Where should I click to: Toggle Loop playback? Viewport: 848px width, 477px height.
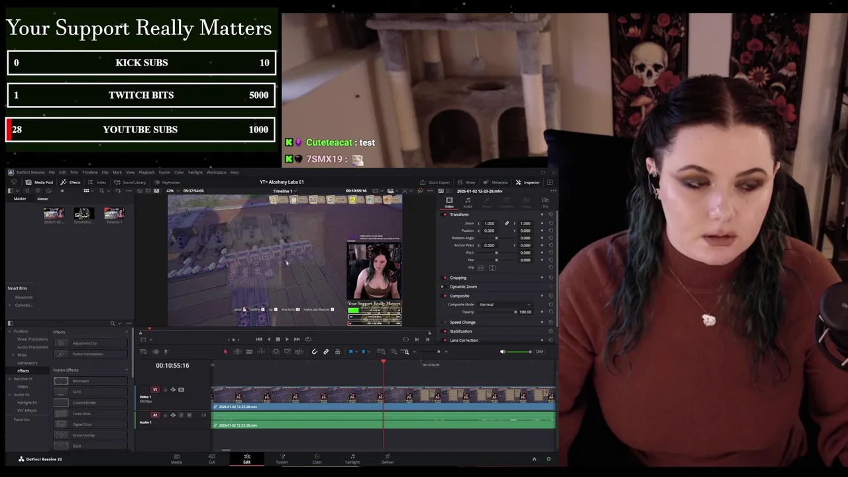307,339
